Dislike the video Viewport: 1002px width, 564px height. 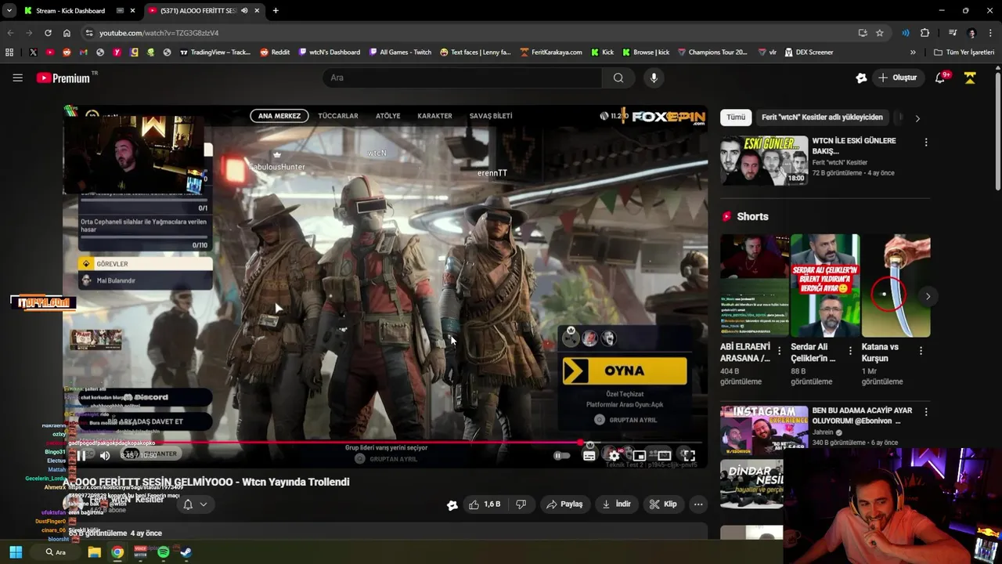pyautogui.click(x=521, y=504)
